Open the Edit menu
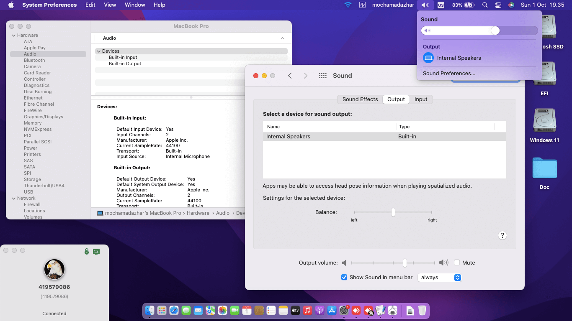572x321 pixels. [x=90, y=5]
